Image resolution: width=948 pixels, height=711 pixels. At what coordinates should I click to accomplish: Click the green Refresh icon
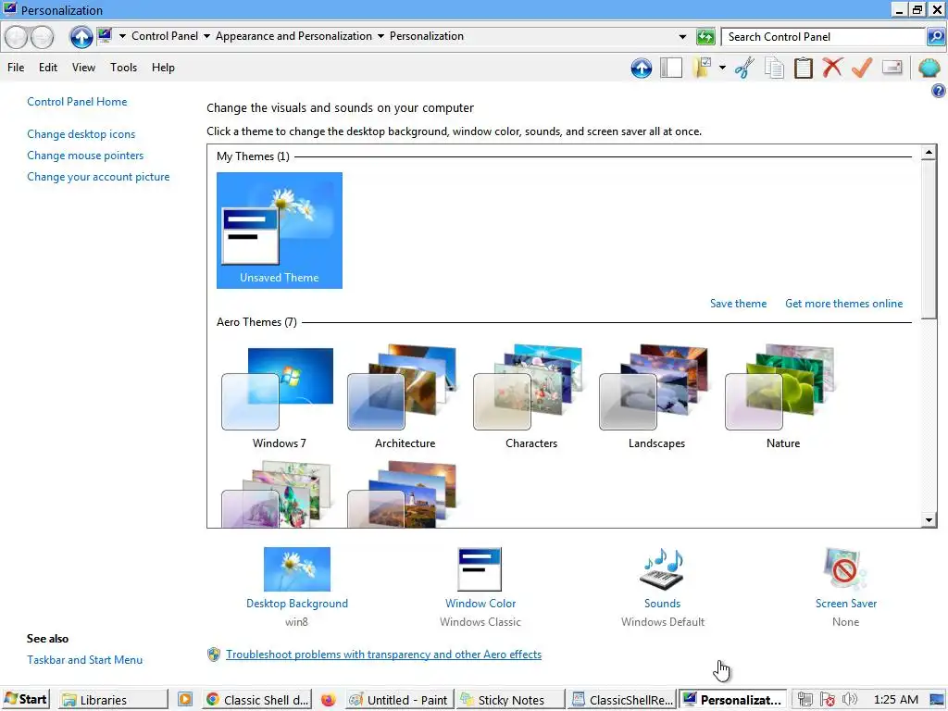(705, 37)
